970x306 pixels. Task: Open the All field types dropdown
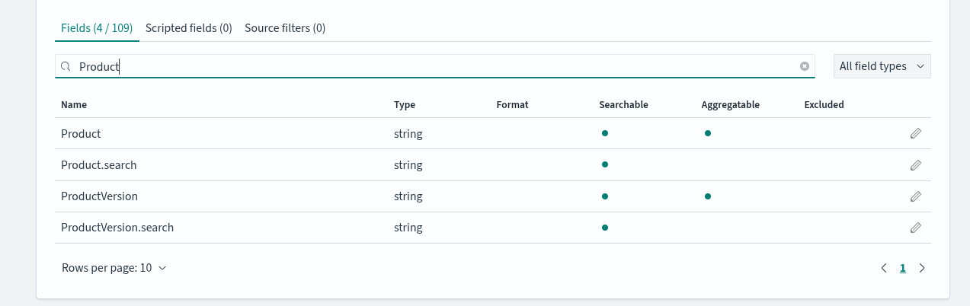(882, 66)
